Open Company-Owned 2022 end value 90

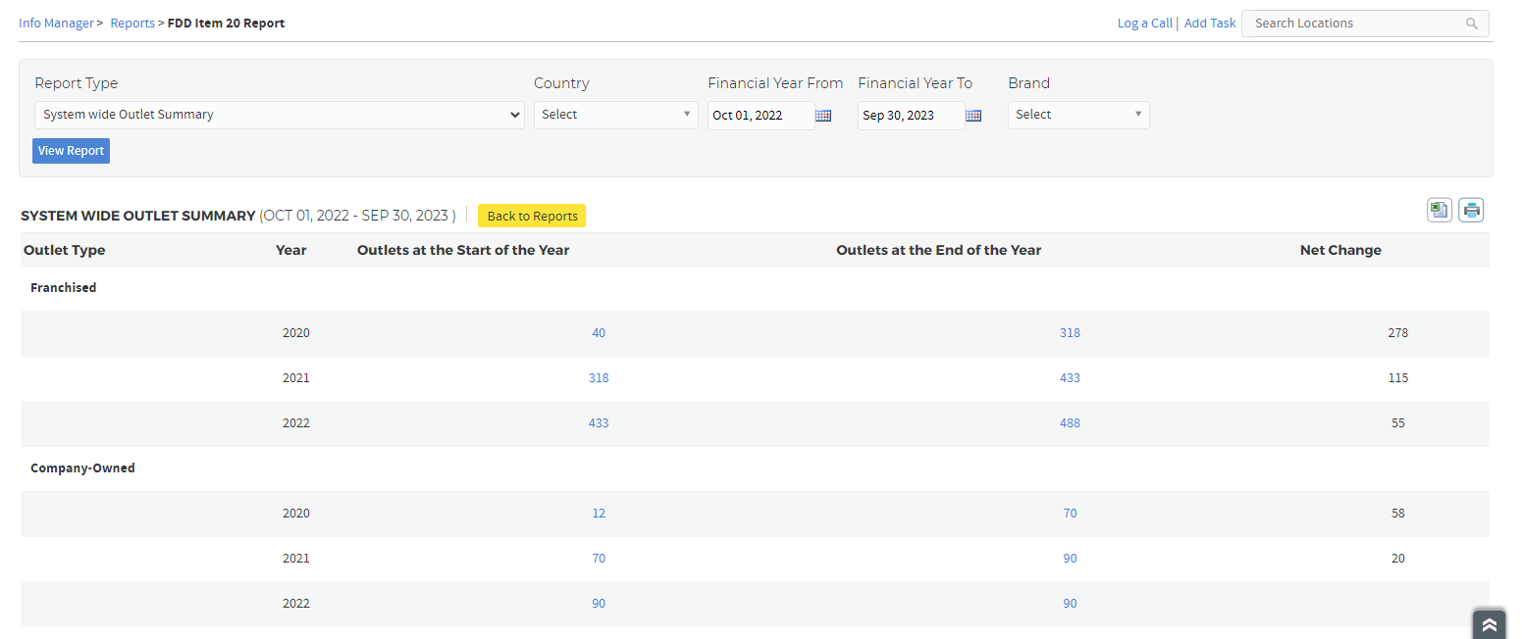pos(1070,604)
